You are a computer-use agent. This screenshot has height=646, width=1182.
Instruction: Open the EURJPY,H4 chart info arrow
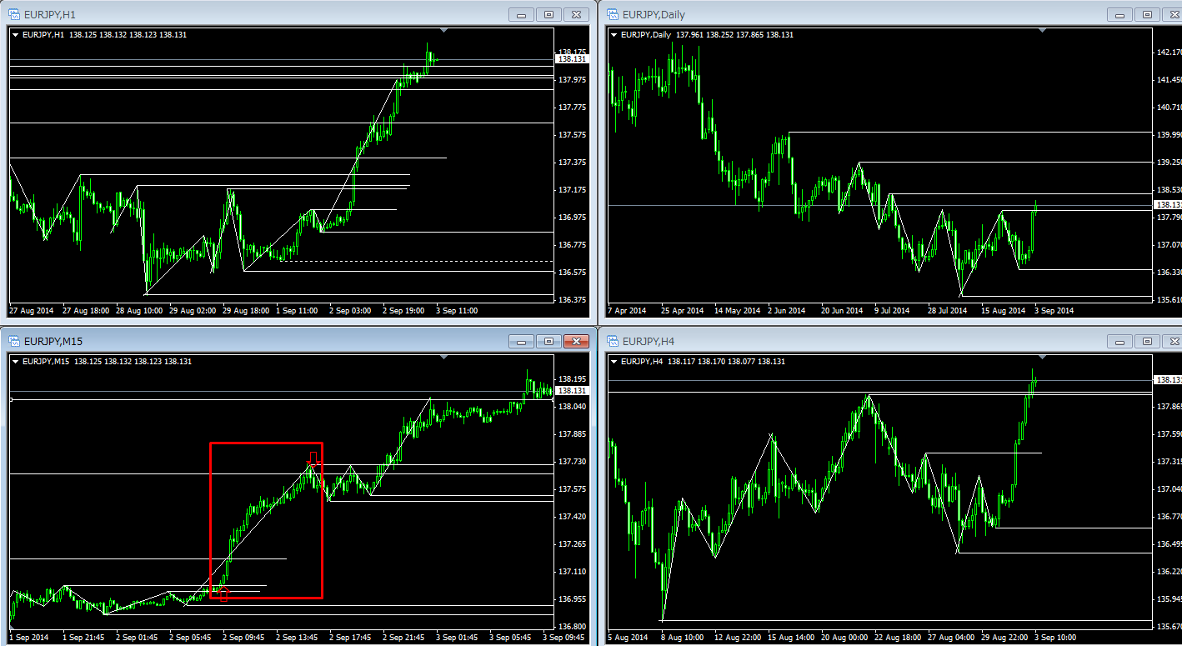[614, 361]
